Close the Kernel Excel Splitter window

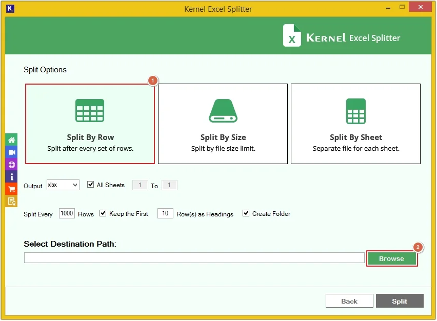[421, 7]
